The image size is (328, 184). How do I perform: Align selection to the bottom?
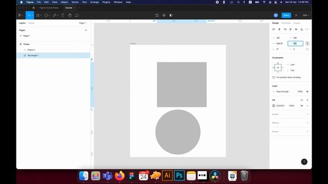[x=302, y=30]
